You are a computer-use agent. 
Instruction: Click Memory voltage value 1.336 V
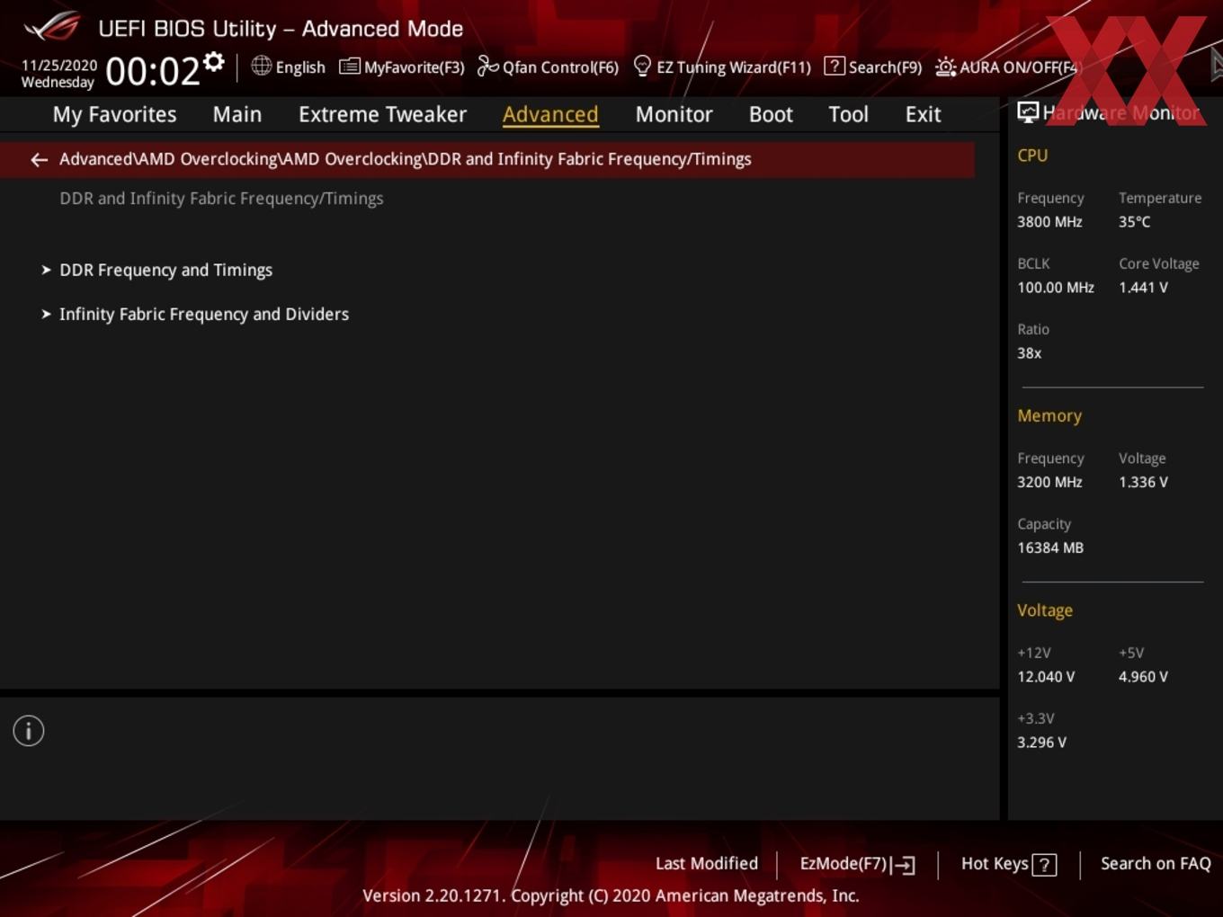(x=1143, y=482)
